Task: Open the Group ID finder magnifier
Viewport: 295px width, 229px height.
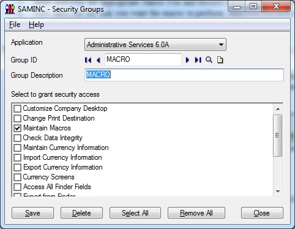Action: [x=209, y=60]
